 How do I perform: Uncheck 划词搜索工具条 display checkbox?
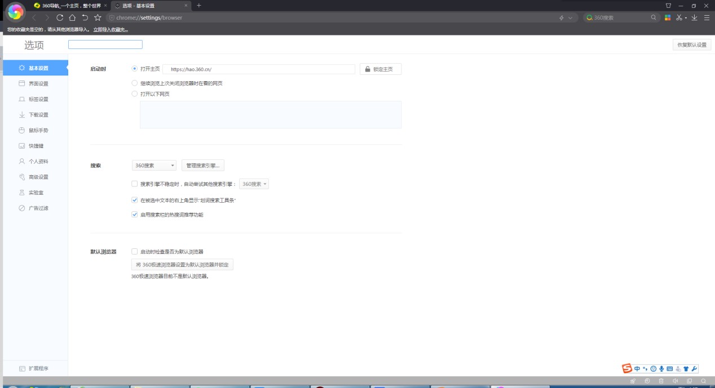click(134, 200)
